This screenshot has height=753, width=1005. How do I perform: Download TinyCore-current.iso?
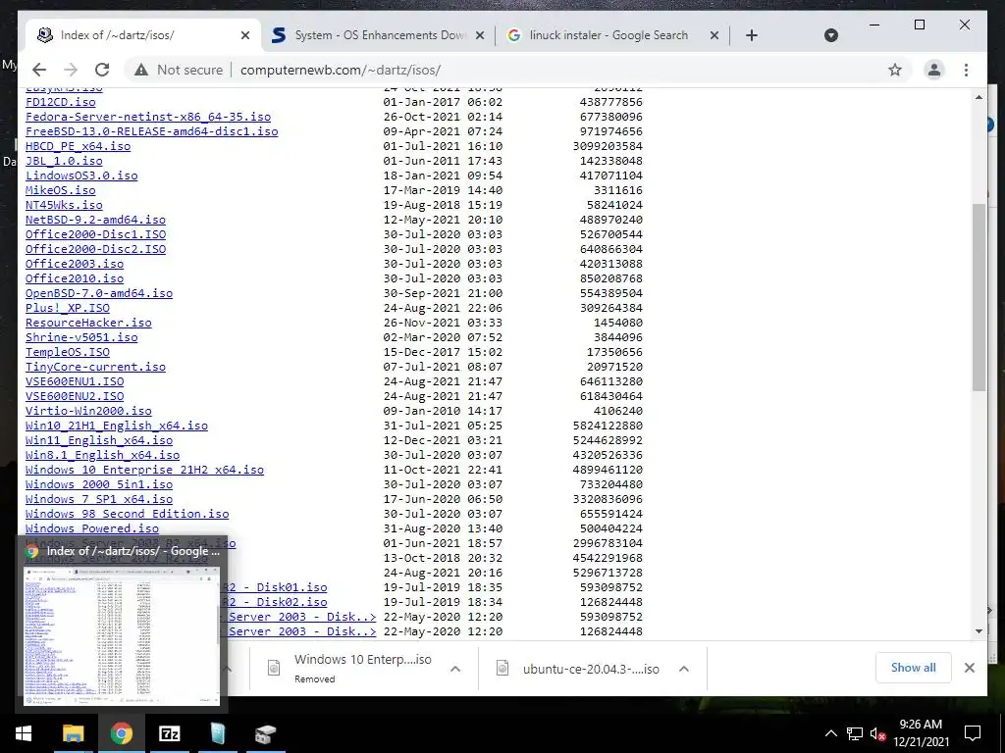95,367
